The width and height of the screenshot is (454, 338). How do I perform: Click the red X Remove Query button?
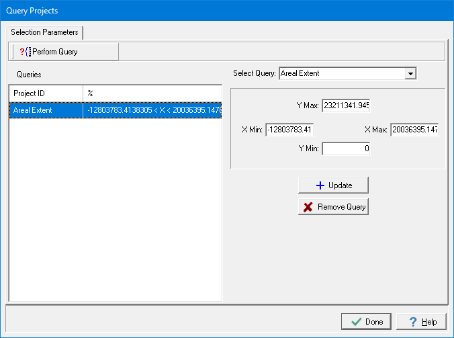pos(333,207)
